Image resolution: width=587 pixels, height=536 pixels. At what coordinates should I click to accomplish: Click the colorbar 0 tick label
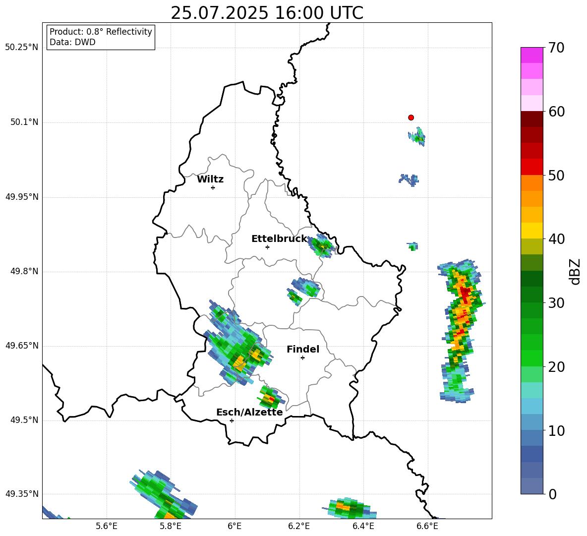[x=552, y=494]
